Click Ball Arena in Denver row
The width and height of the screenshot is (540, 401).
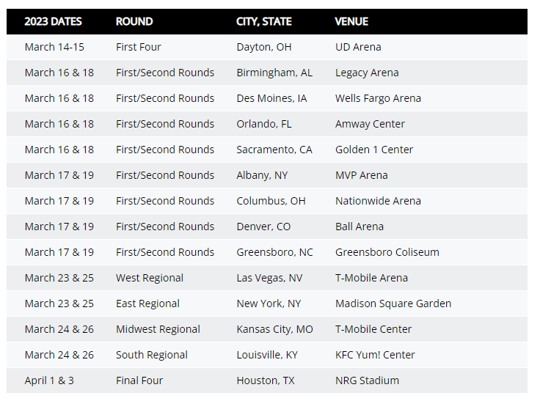pyautogui.click(x=360, y=227)
